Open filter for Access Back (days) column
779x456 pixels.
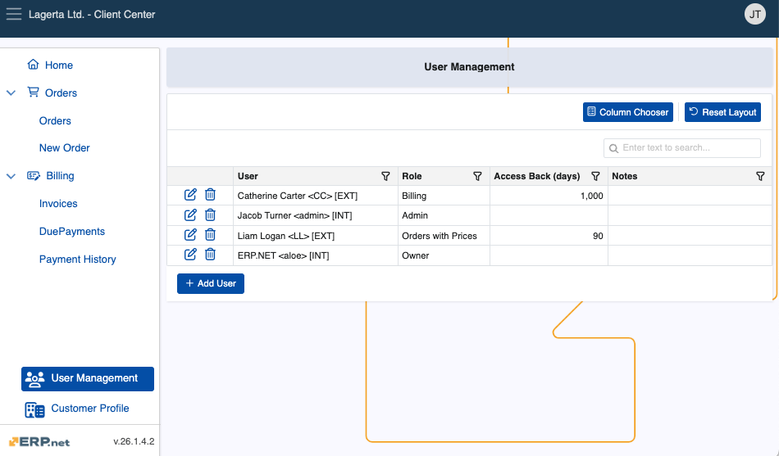(595, 176)
